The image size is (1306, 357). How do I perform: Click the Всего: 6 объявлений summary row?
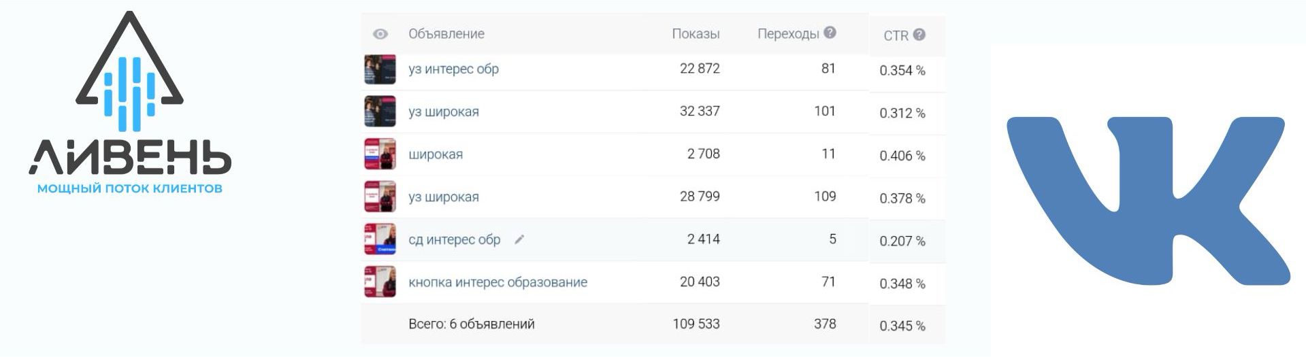tap(471, 324)
